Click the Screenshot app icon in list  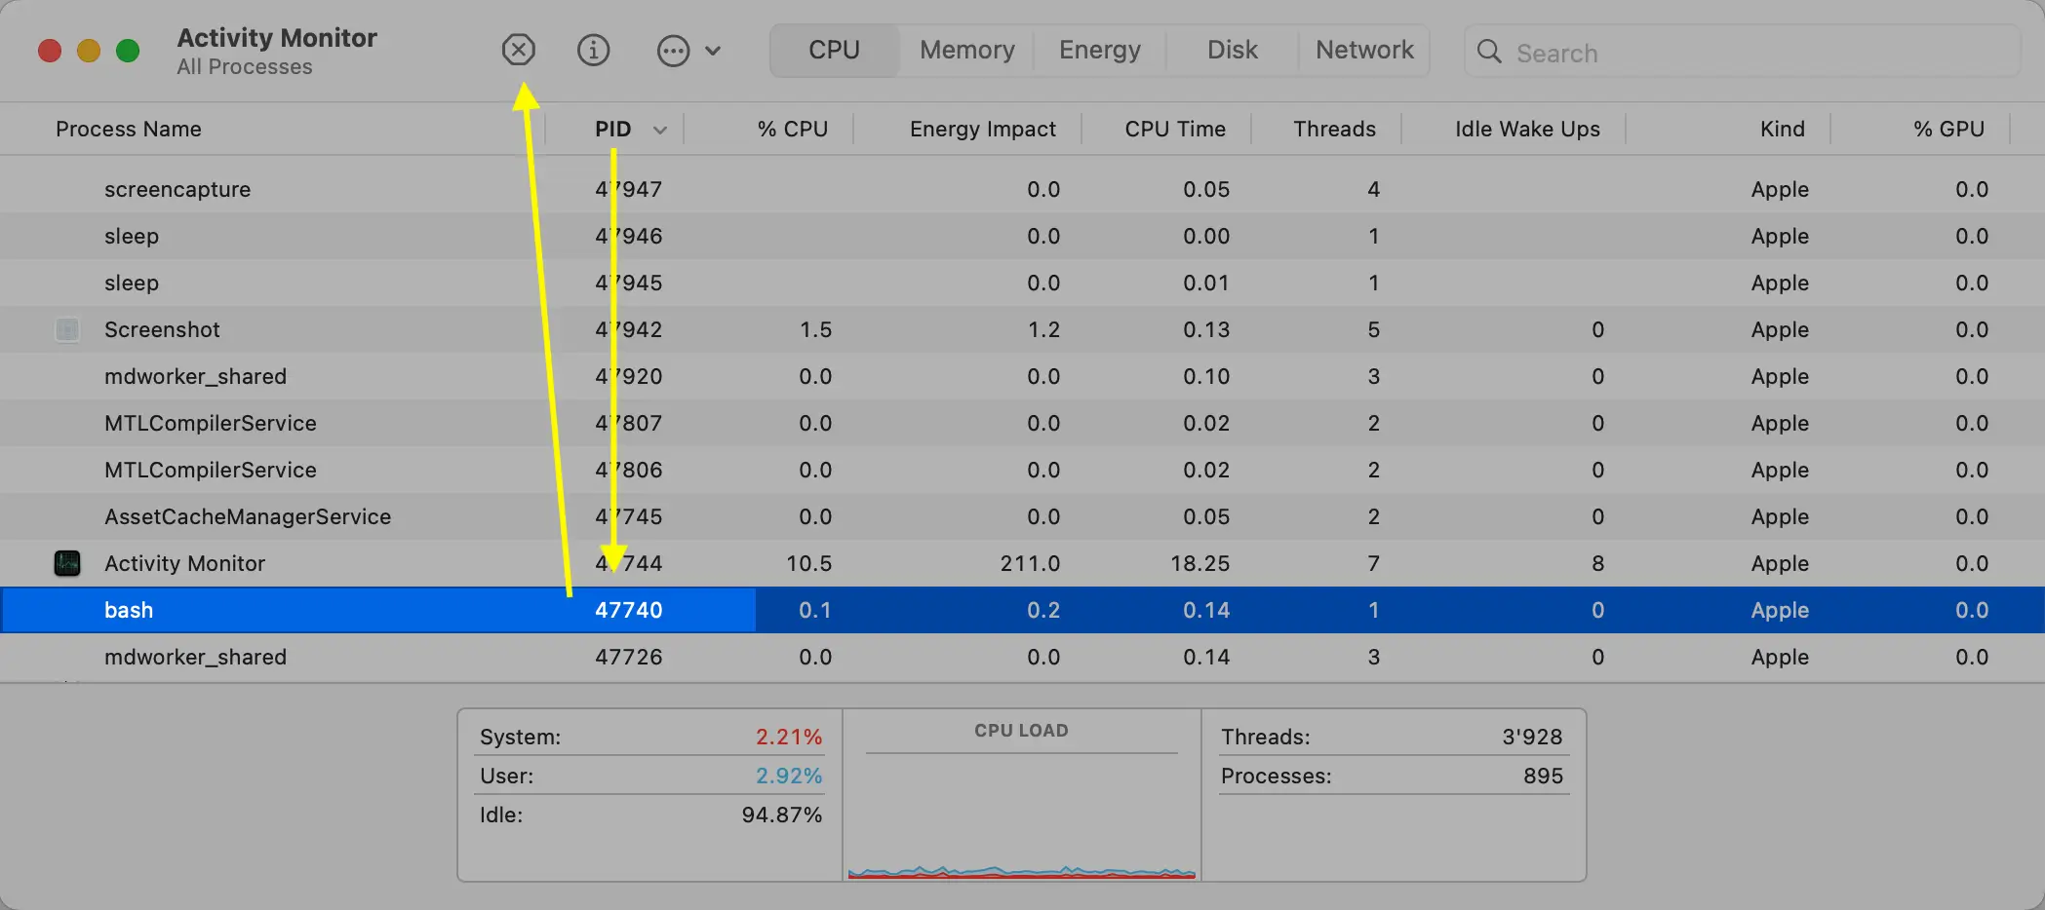(67, 329)
